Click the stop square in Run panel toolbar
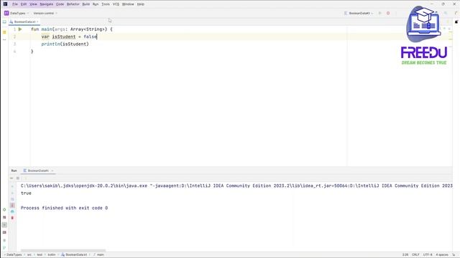 [x=18, y=178]
